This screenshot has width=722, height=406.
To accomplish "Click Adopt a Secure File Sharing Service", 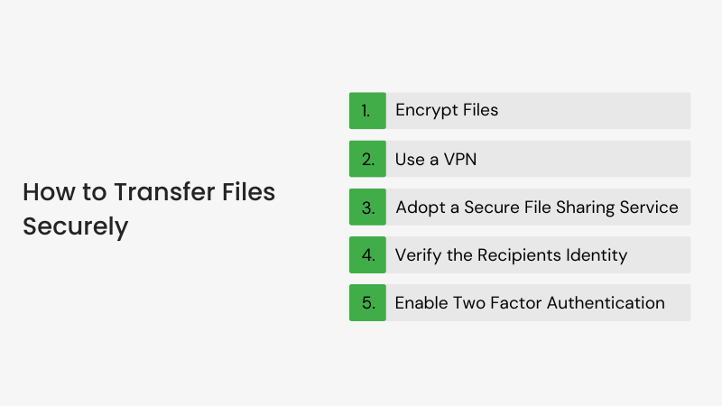I will pyautogui.click(x=537, y=208).
